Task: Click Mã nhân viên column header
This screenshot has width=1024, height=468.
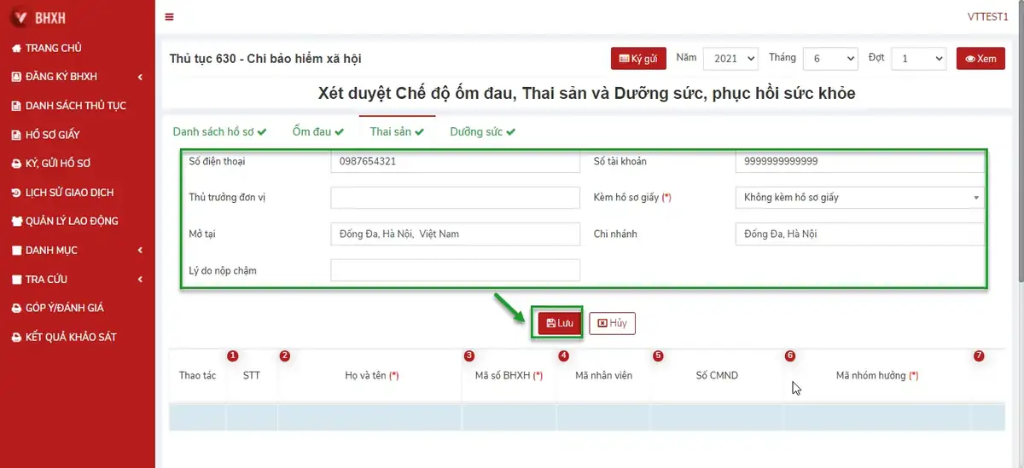Action: point(603,376)
